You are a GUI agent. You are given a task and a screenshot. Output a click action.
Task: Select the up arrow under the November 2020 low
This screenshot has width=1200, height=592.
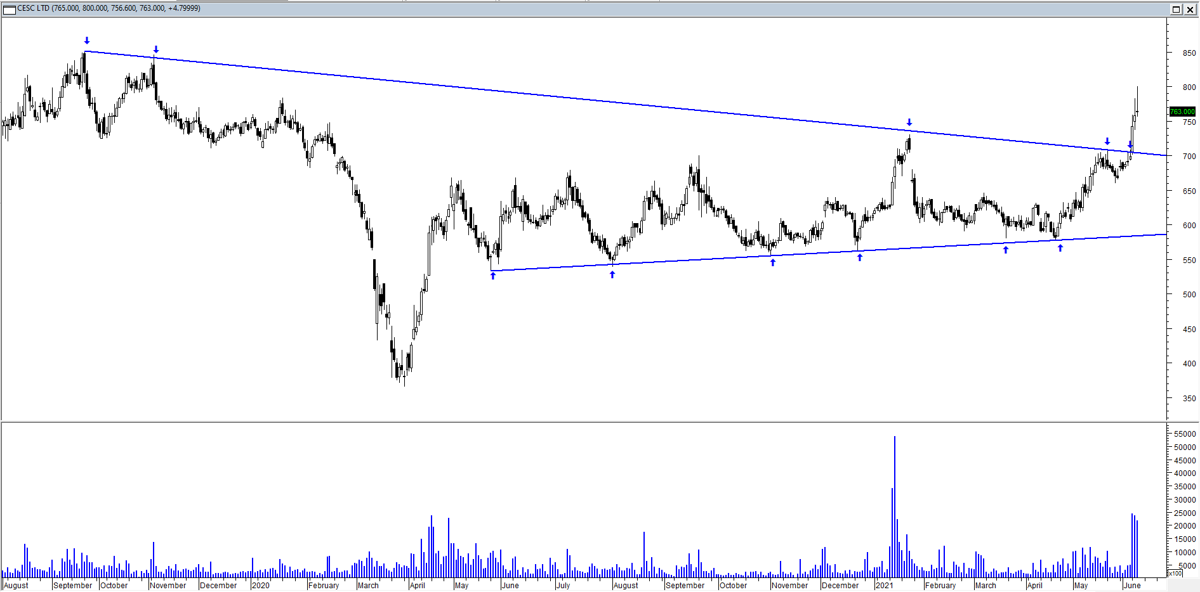point(773,262)
